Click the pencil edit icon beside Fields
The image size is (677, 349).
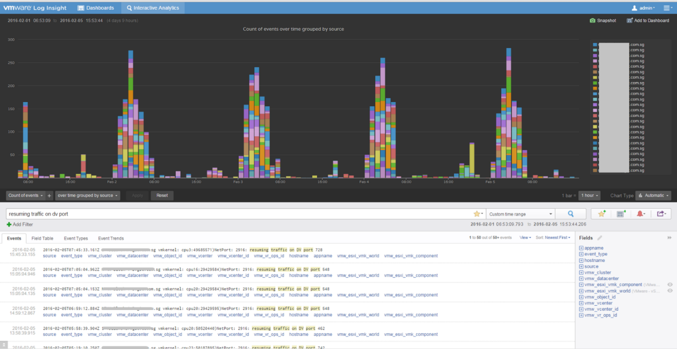(600, 238)
